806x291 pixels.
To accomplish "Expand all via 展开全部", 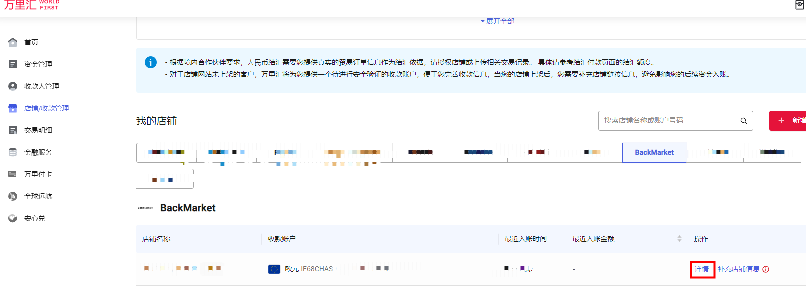I will [498, 21].
